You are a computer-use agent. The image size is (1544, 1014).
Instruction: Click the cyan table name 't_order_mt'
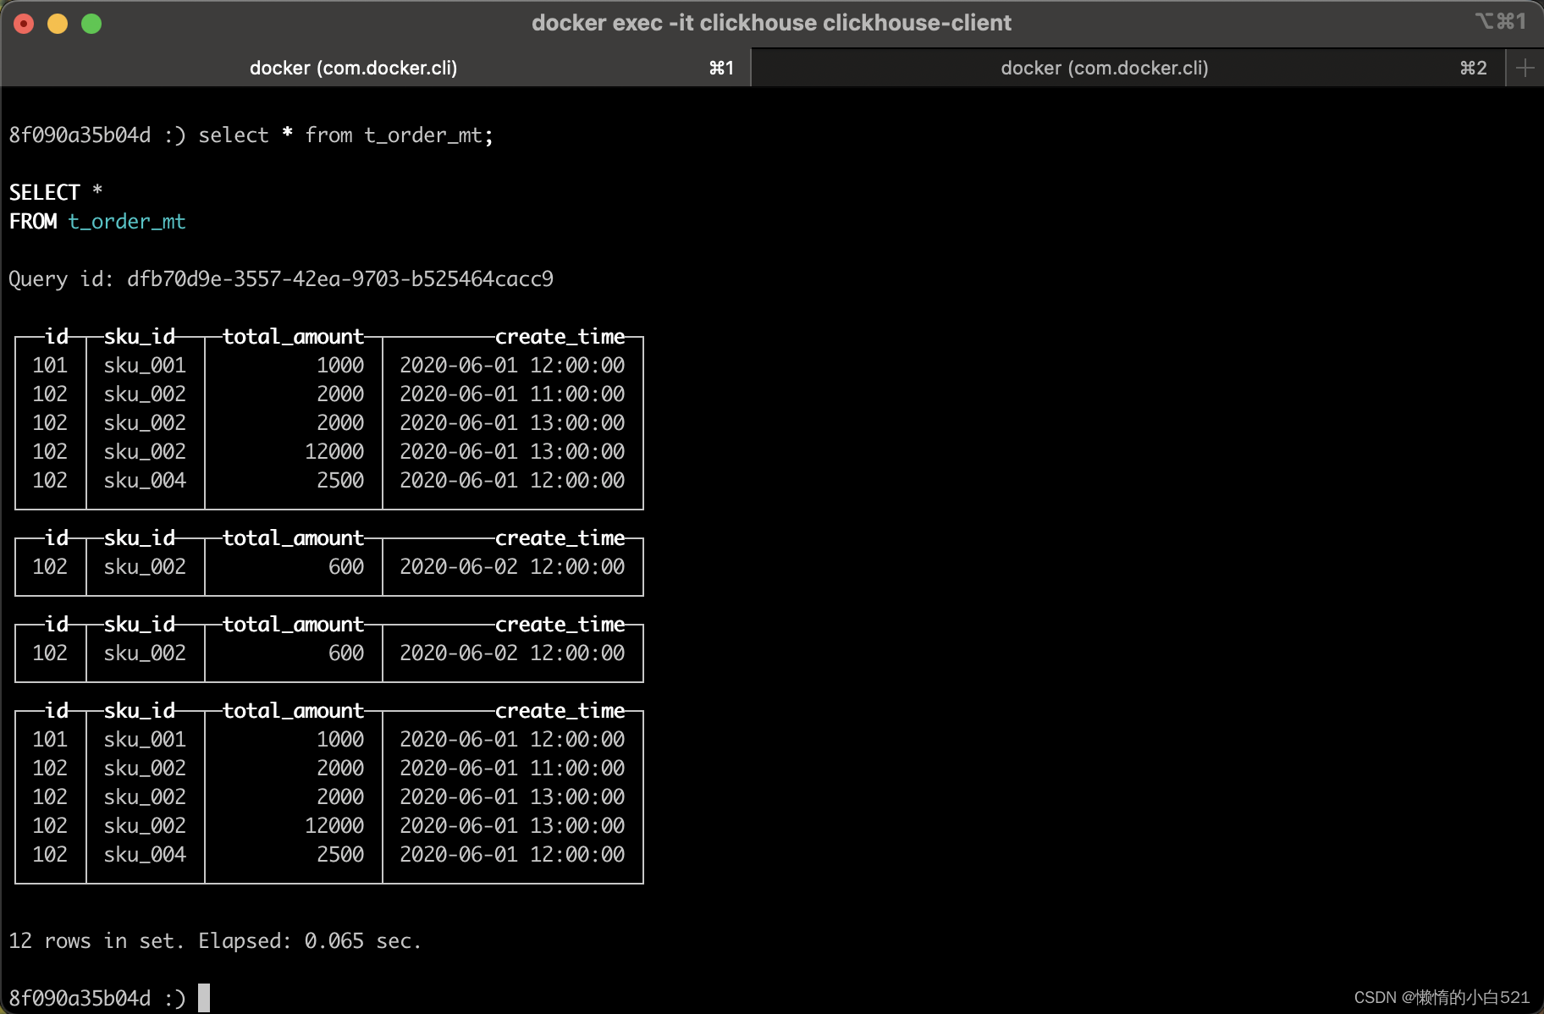pyautogui.click(x=127, y=222)
